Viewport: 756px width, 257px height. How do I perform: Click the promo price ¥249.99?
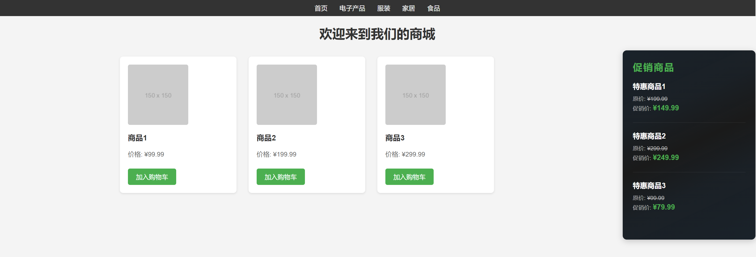tap(666, 158)
